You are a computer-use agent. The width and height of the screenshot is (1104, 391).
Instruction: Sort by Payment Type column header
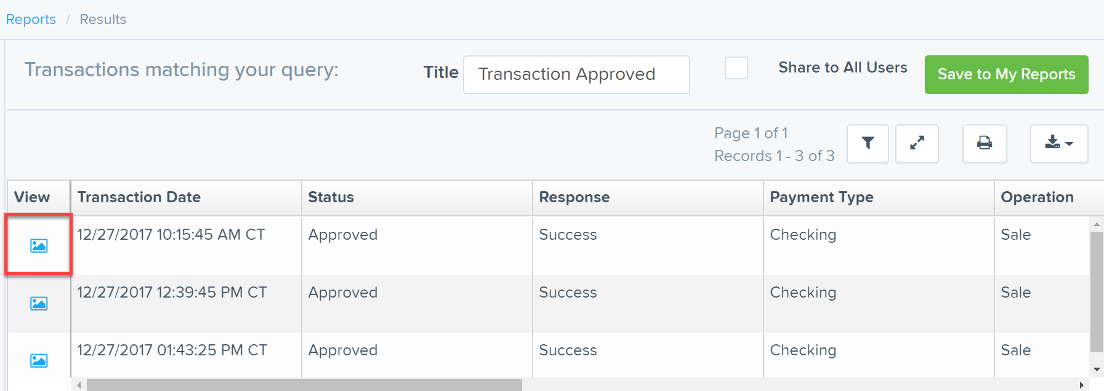tap(821, 197)
